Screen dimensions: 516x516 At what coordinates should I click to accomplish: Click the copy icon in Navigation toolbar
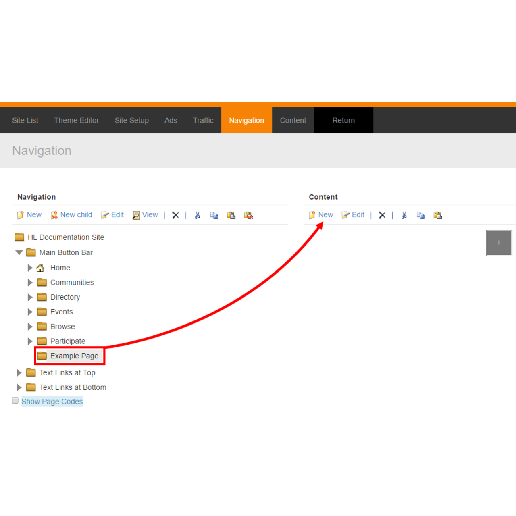(214, 215)
